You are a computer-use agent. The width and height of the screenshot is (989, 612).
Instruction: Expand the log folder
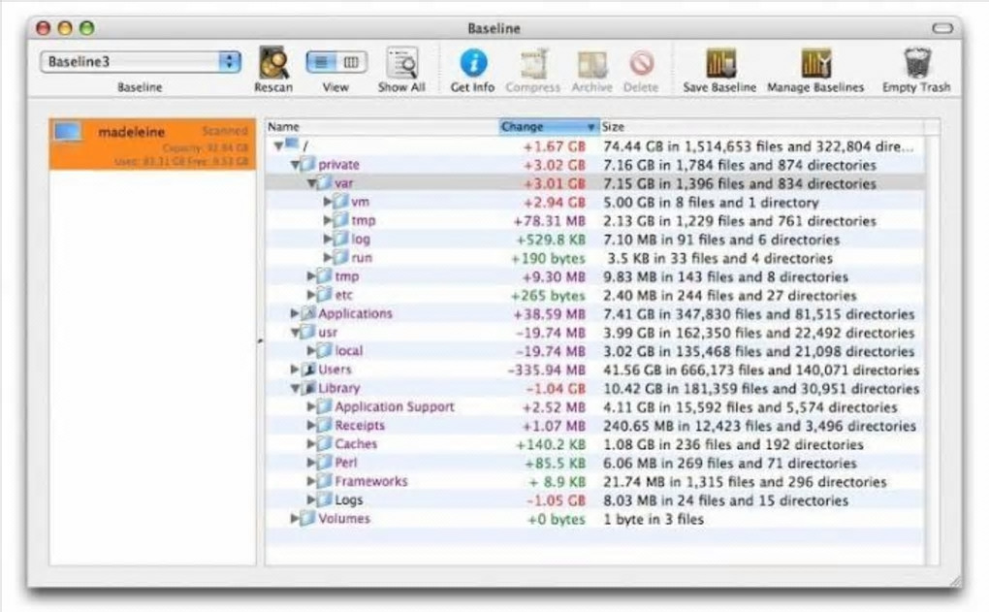[328, 240]
